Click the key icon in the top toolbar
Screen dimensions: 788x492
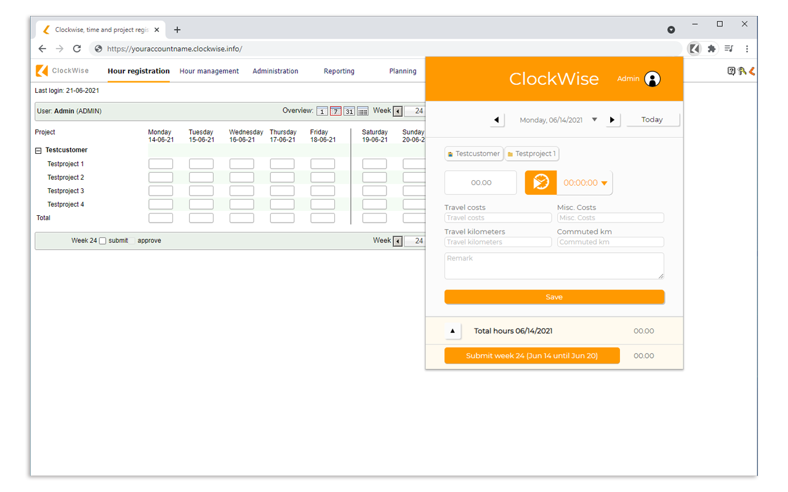pos(742,71)
